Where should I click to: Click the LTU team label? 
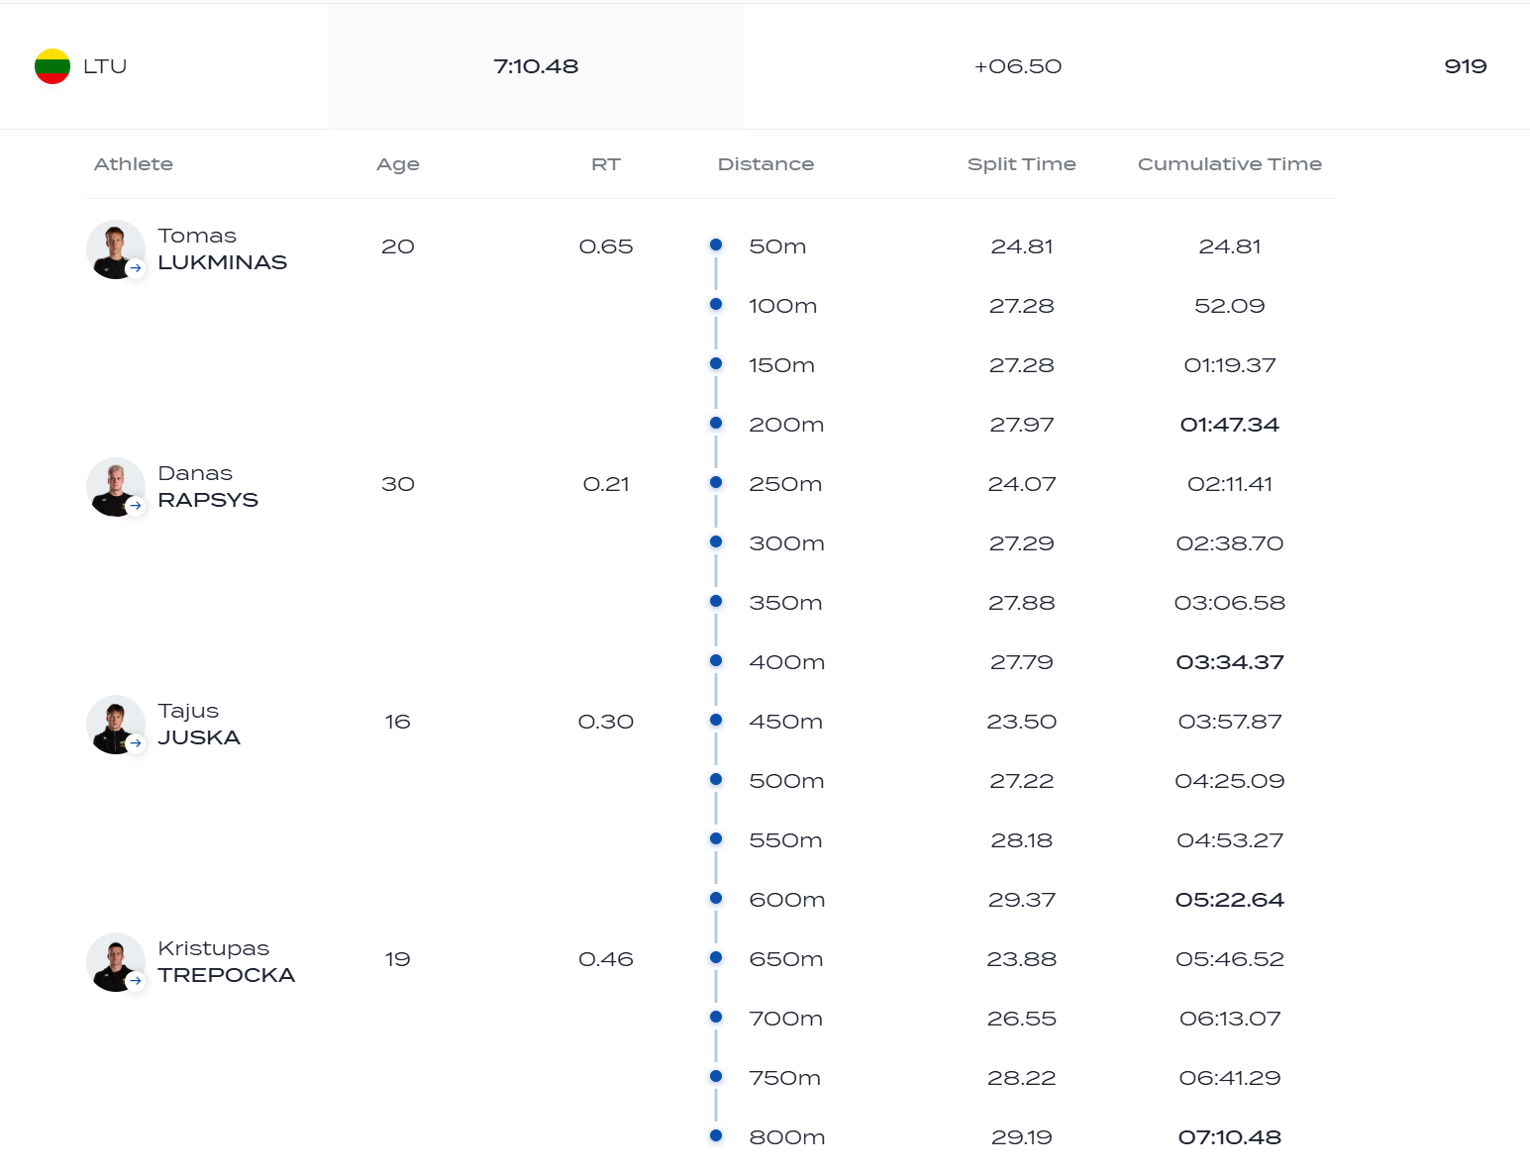pos(105,66)
